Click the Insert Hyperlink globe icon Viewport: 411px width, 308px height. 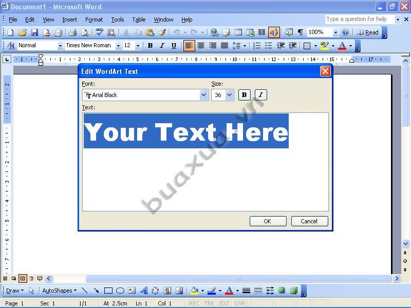(214, 32)
